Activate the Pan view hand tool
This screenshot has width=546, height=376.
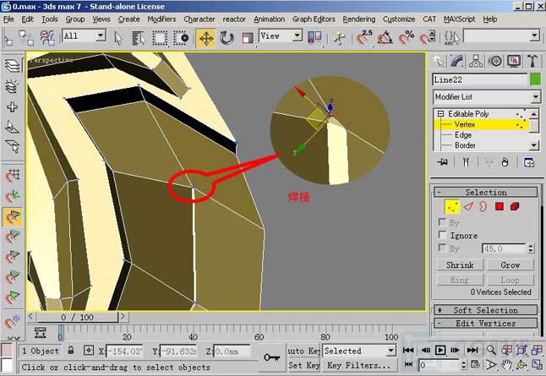point(506,365)
